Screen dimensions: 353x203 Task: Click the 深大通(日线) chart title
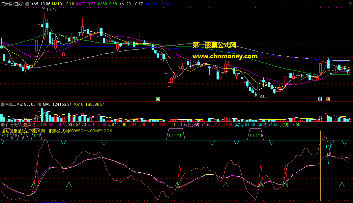[12, 4]
